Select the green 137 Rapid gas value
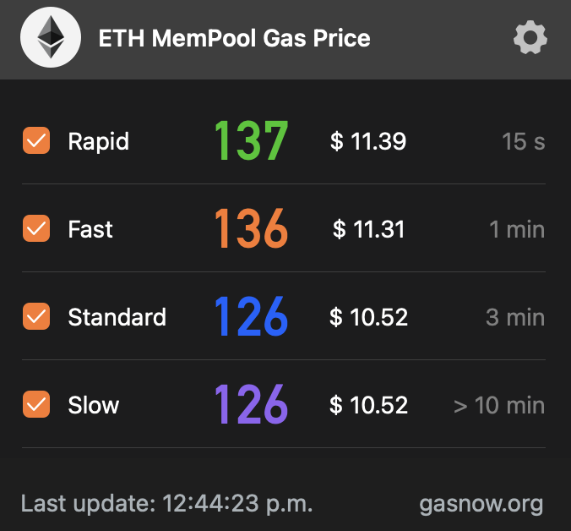This screenshot has height=531, width=571. point(251,140)
